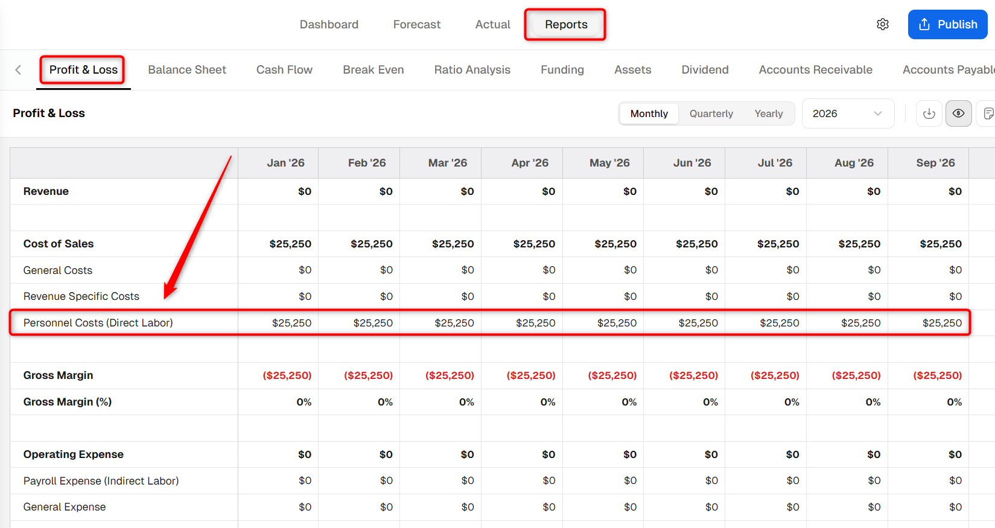The width and height of the screenshot is (995, 528).
Task: Click the Jan '26 column header
Action: pyautogui.click(x=286, y=163)
